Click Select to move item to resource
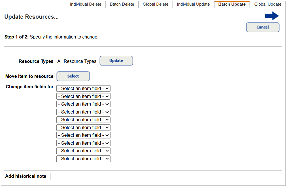 point(73,76)
